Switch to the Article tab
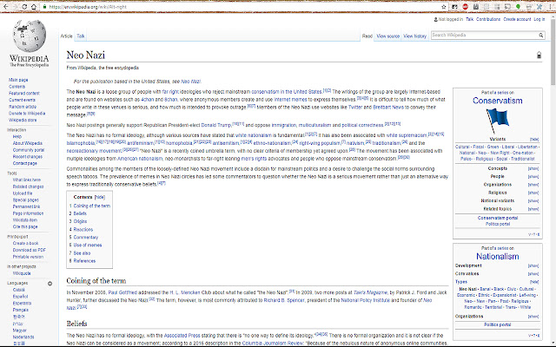This screenshot has height=347, width=556. 66,36
